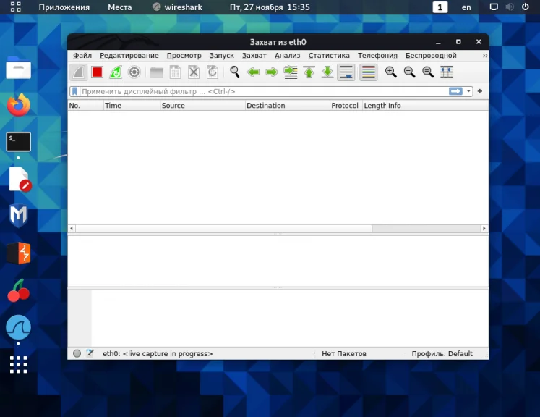Open the Редактирование menu

click(x=129, y=56)
